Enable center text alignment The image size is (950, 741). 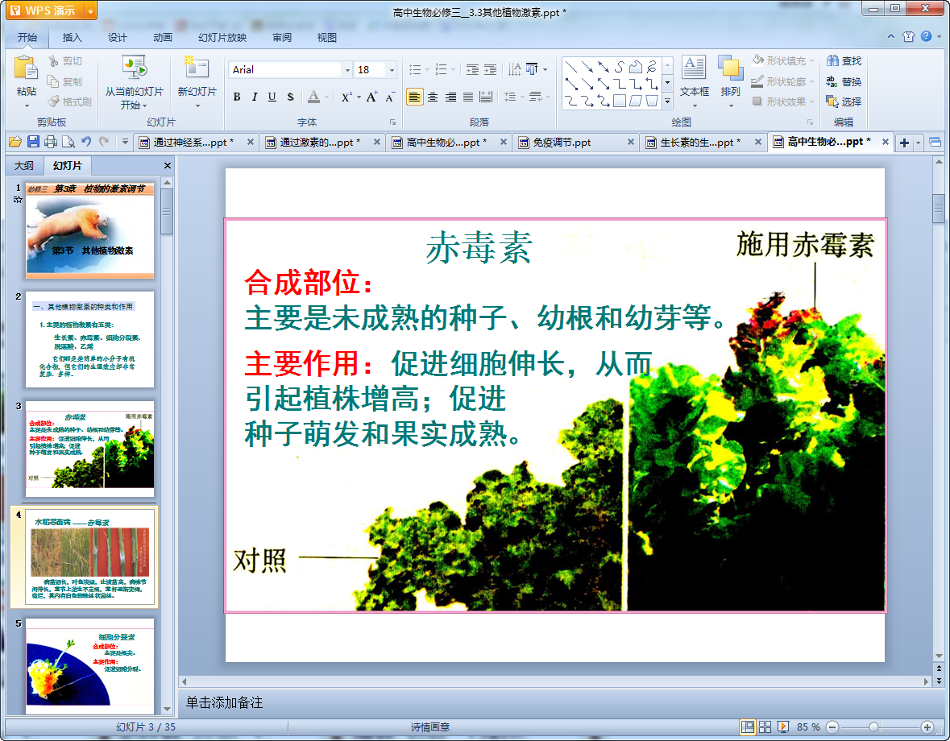(x=433, y=97)
